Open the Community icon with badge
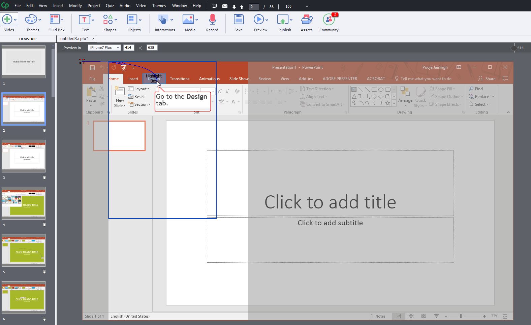The height and width of the screenshot is (325, 531). [329, 20]
